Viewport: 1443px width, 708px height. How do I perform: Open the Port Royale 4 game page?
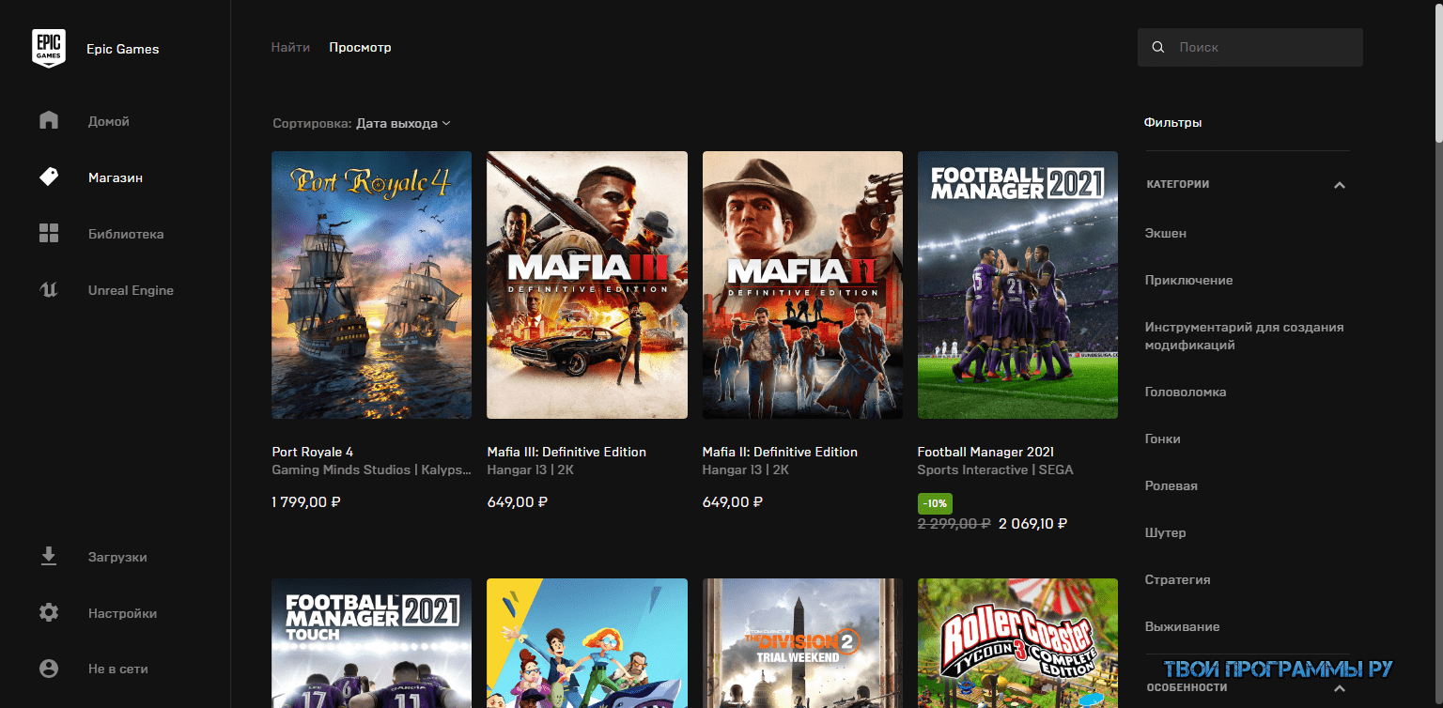pyautogui.click(x=371, y=285)
